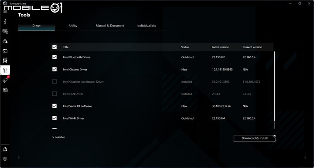Open the Individual kits tab
This screenshot has width=314, height=168.
point(147,26)
